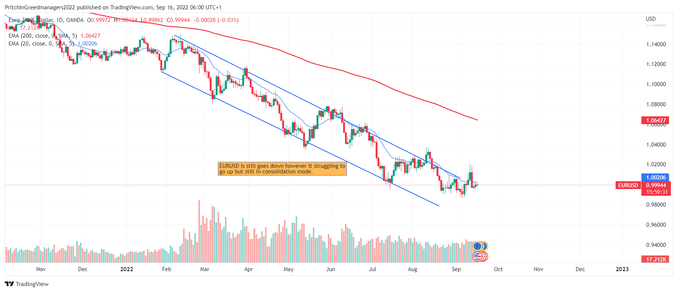The height and width of the screenshot is (292, 678).
Task: Click the 0.98000 price axis value
Action: (x=656, y=205)
